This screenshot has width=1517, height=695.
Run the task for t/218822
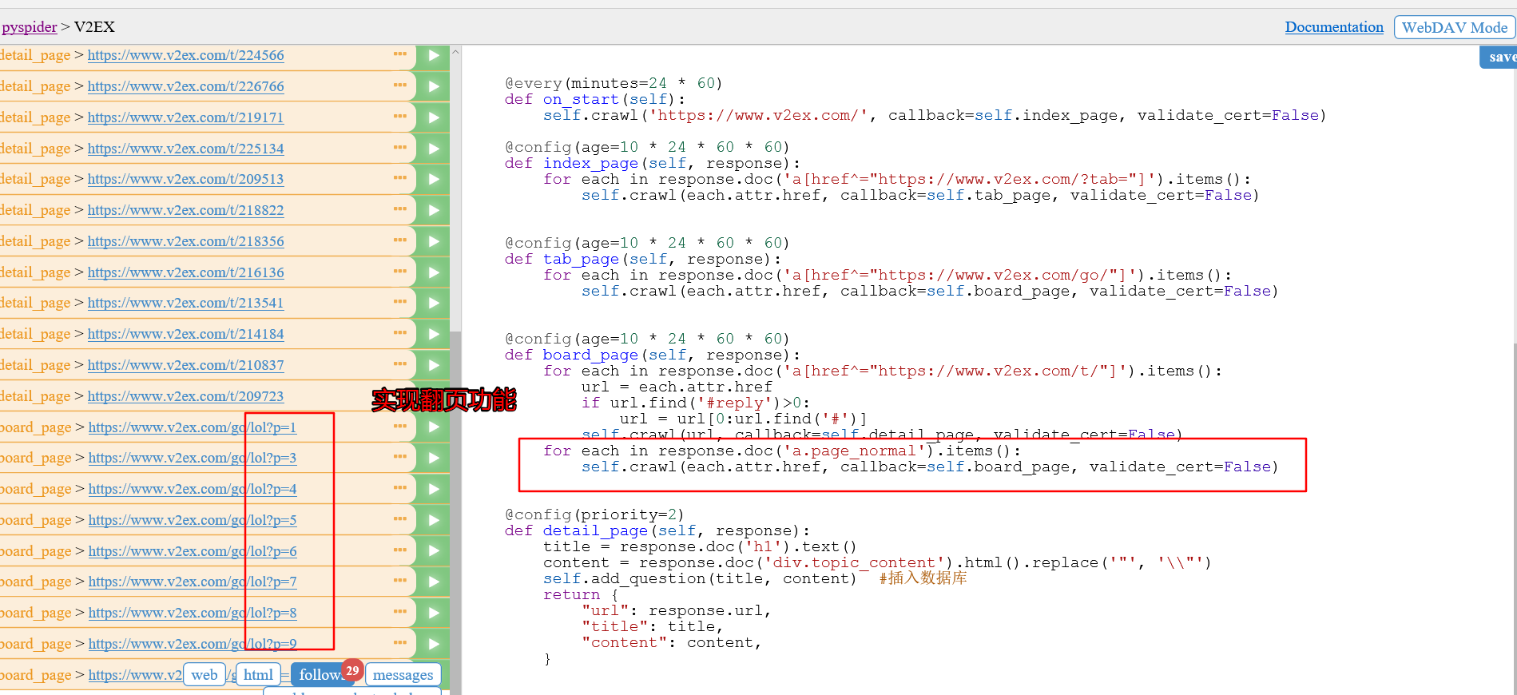(x=433, y=210)
